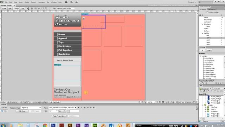
Task: Collapse the <style> tree node
Action: point(200,56)
